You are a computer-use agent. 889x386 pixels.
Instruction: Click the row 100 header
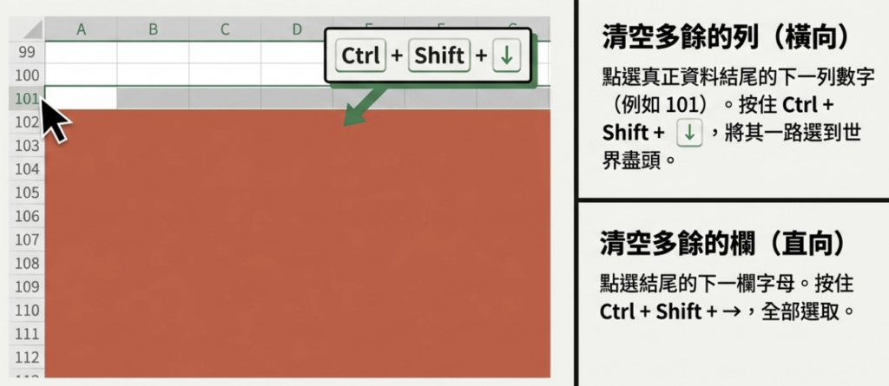28,75
